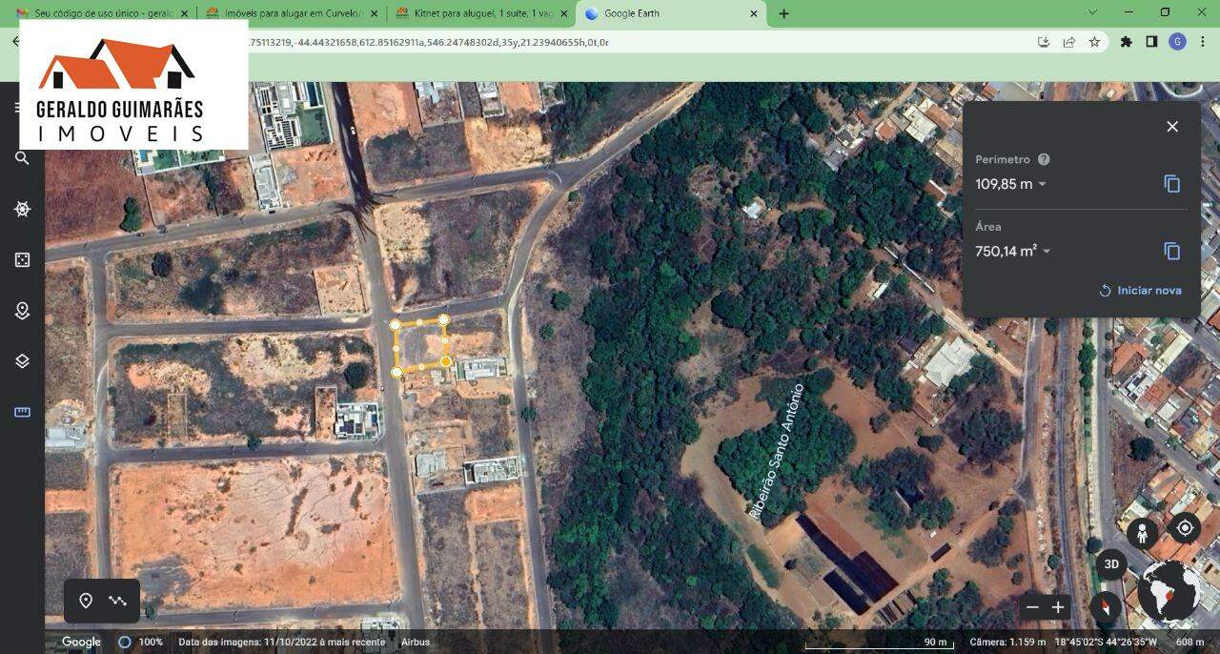The width and height of the screenshot is (1220, 654).
Task: Expand the area units dropdown
Action: 1047,252
